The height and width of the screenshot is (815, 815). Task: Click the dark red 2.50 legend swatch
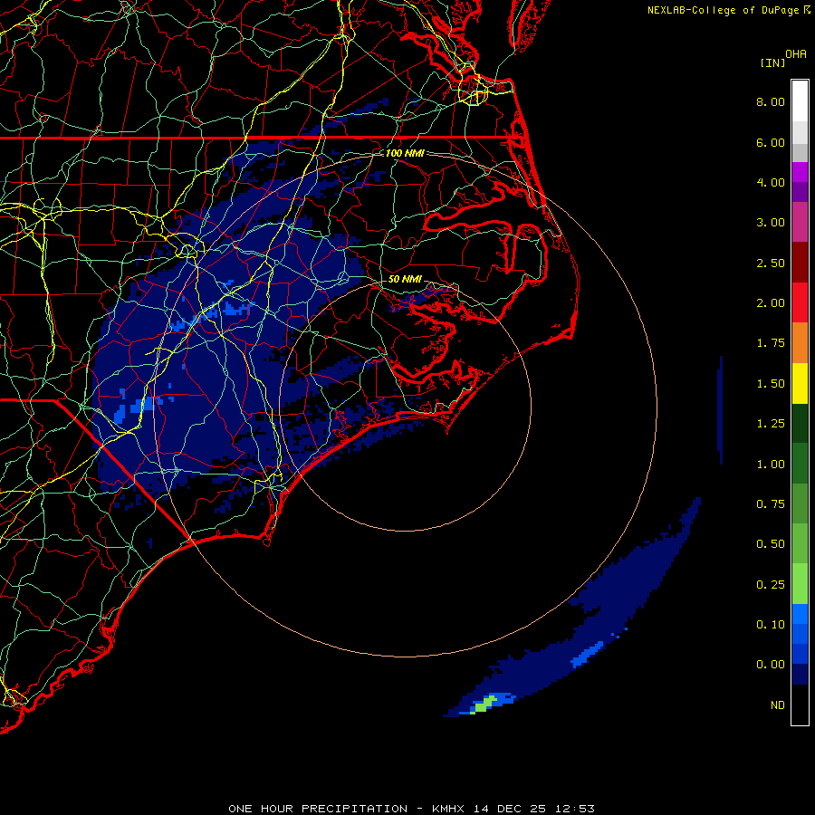[x=800, y=263]
